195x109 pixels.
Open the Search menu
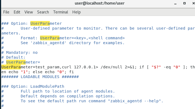click(43, 12)
